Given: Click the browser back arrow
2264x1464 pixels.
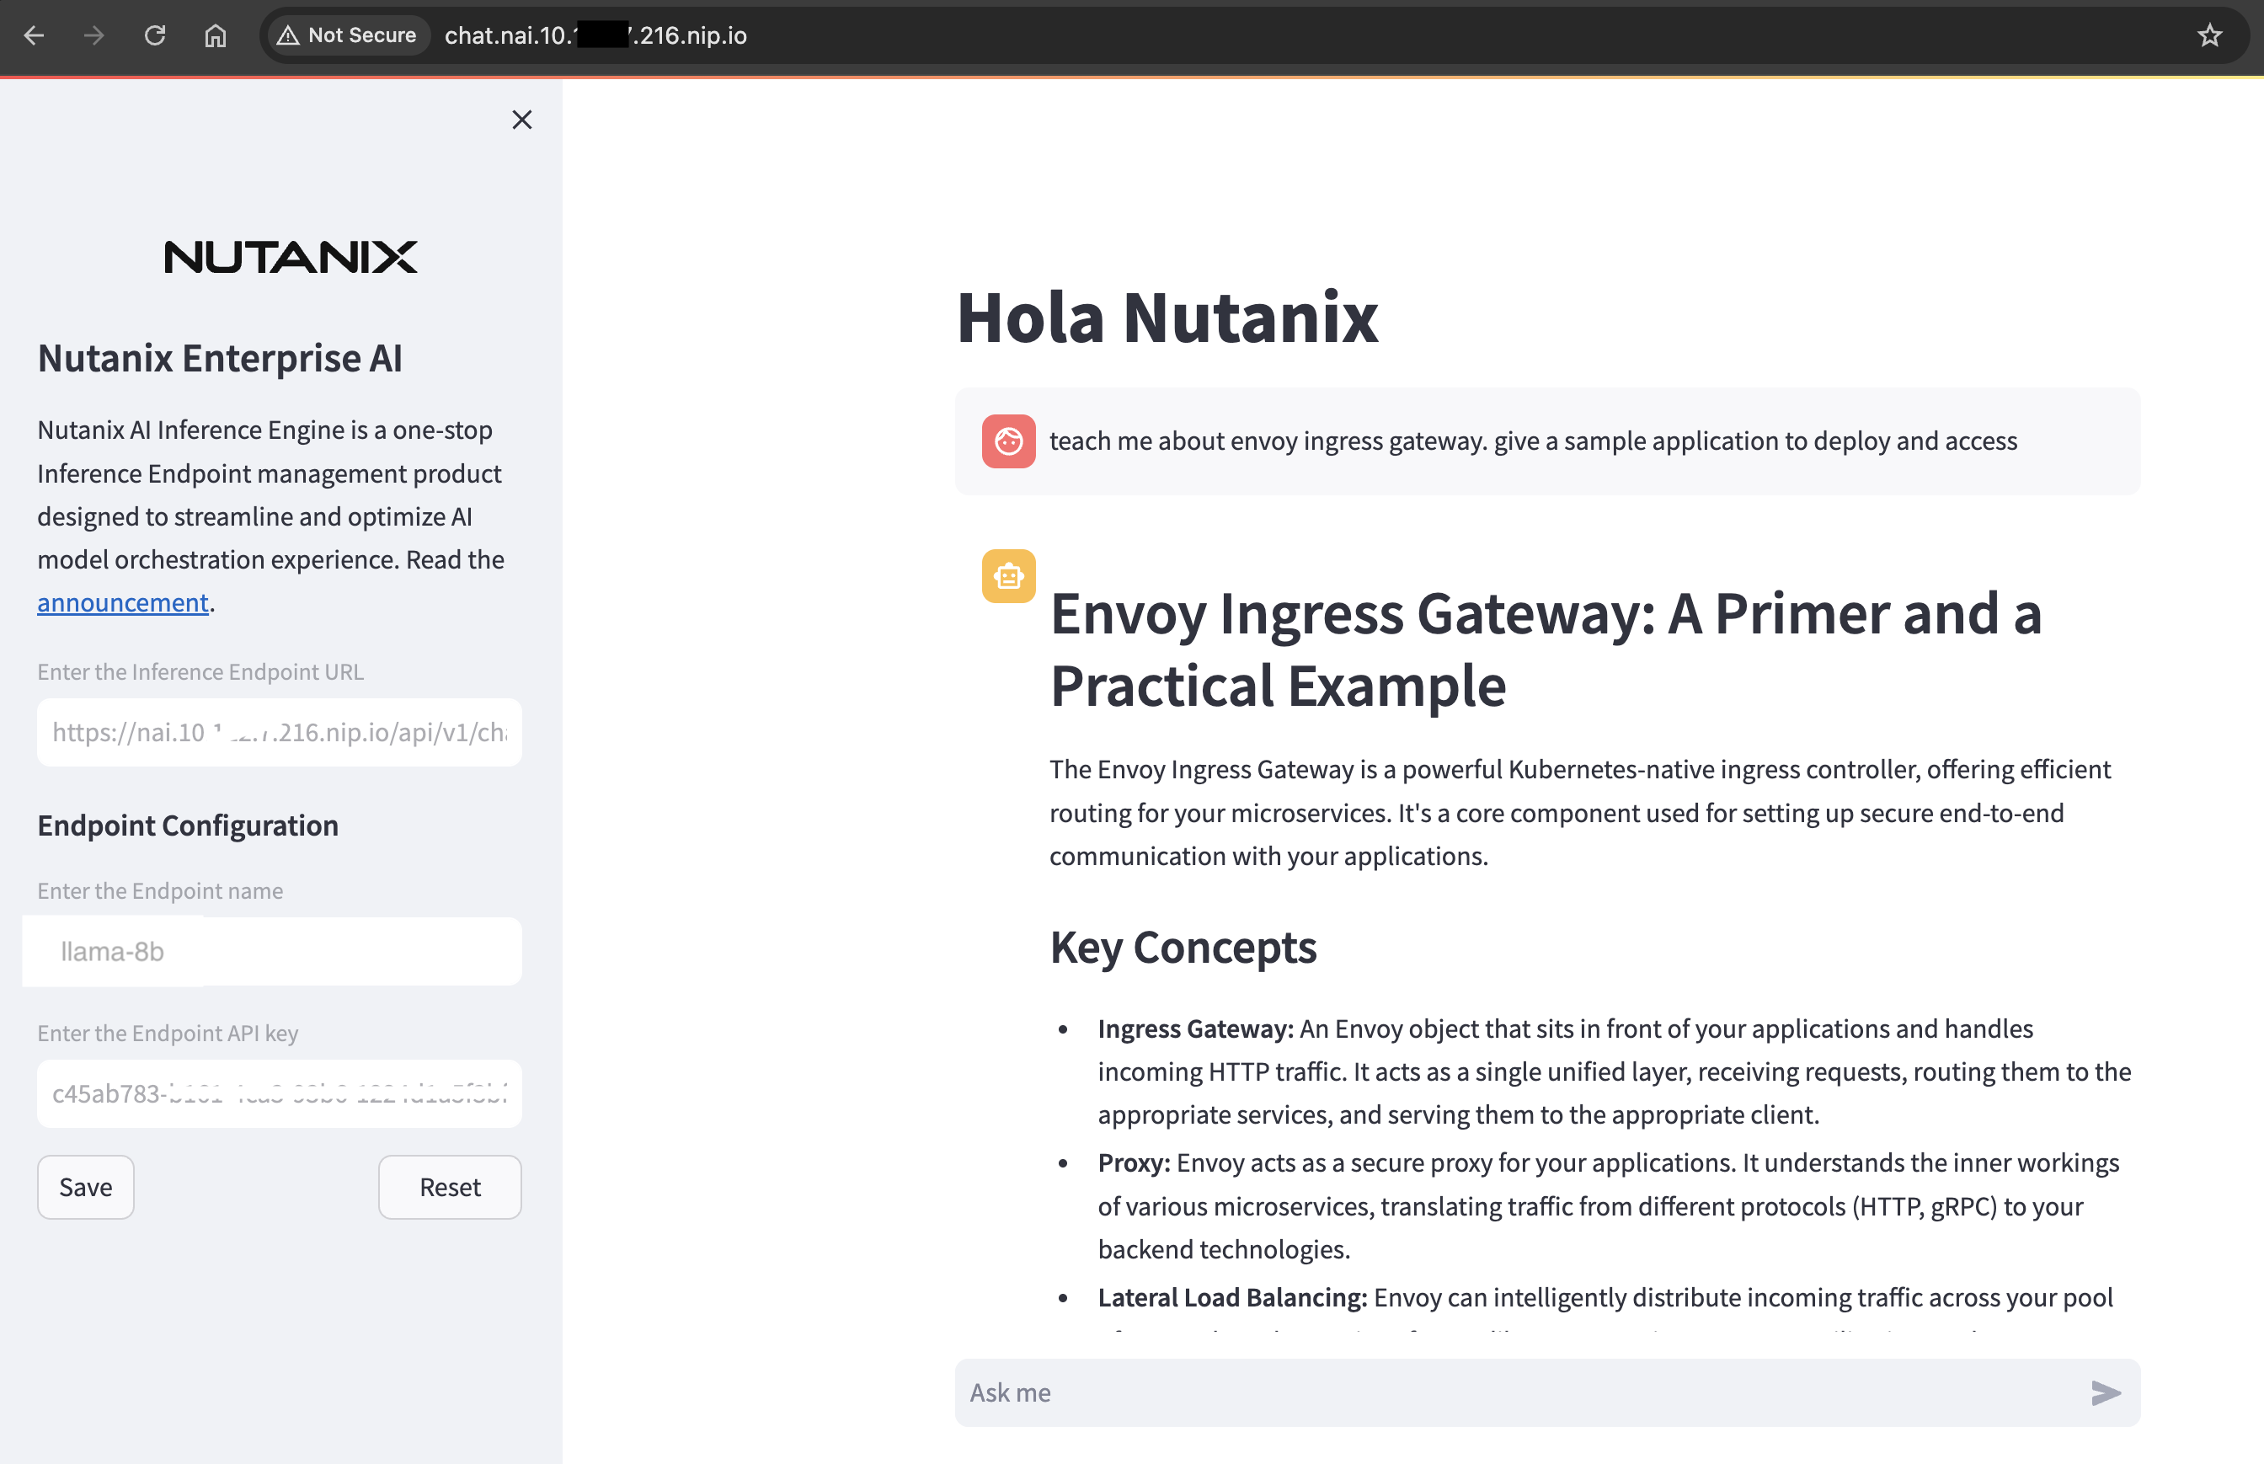Looking at the screenshot, I should tap(35, 35).
